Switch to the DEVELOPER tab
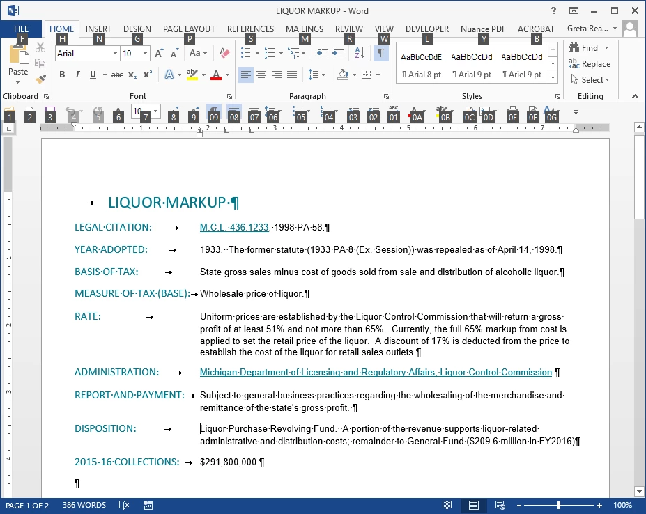Screen dimensions: 646x514 coord(426,29)
